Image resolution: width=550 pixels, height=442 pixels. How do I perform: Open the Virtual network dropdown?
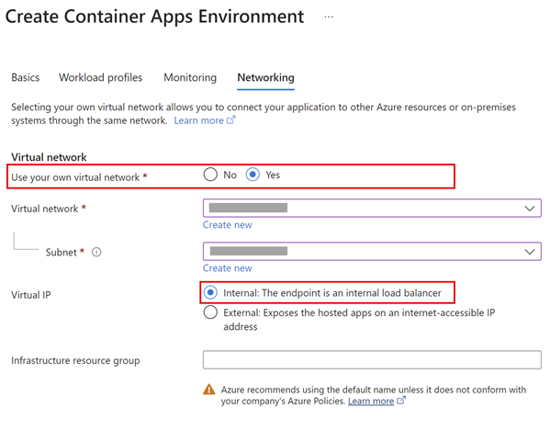(x=372, y=209)
